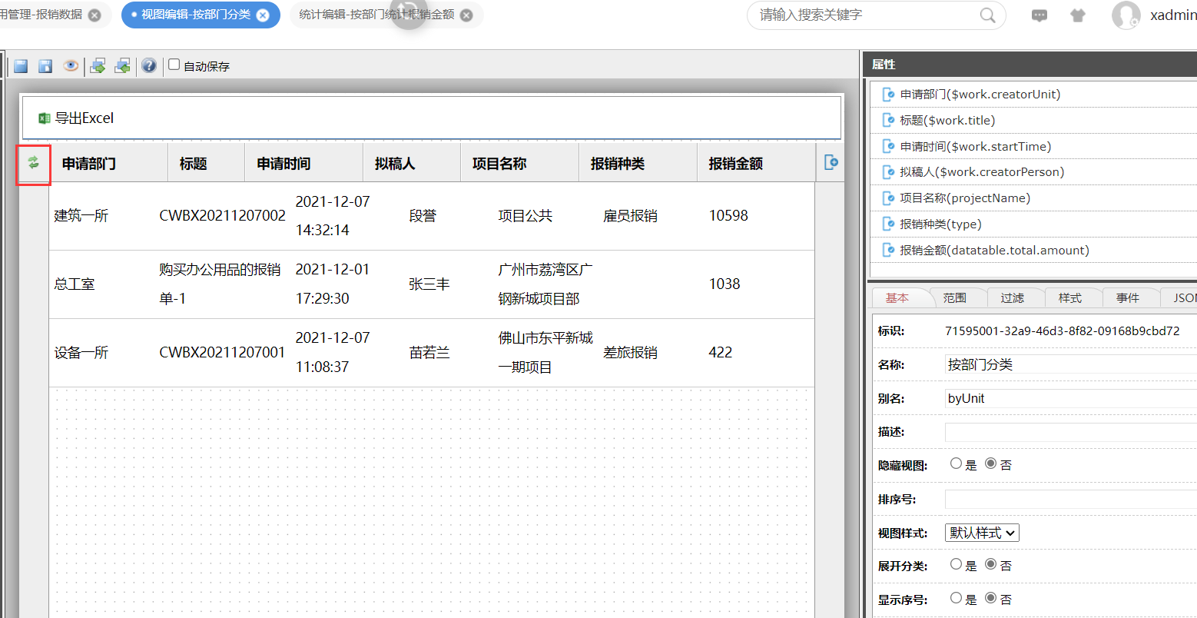Open the 样式 properties tab
1197x618 pixels.
click(1070, 297)
